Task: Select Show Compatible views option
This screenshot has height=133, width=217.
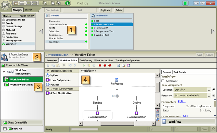Action: pyautogui.click(x=22, y=123)
